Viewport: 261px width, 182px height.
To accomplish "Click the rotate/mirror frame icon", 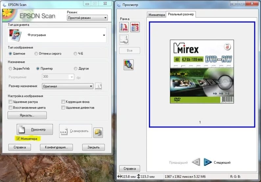I will pyautogui.click(x=135, y=27).
